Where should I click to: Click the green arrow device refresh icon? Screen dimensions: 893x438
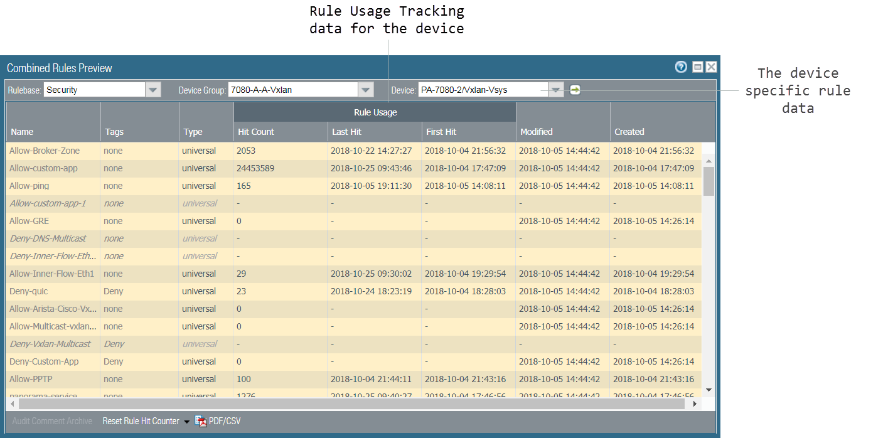coord(575,90)
